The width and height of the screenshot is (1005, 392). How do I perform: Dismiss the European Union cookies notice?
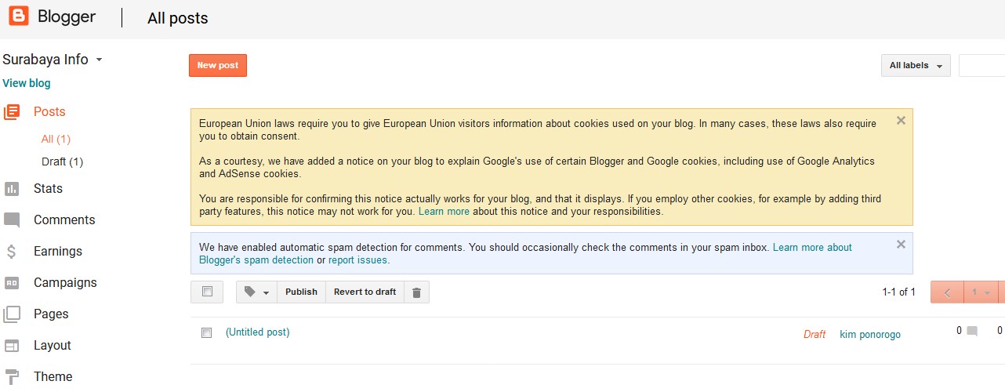click(901, 121)
